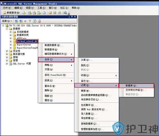Viewport: 159px width, 136px height.
Task: Open the 连接 dropdown in Object Explorer
Action: (x=7, y=21)
